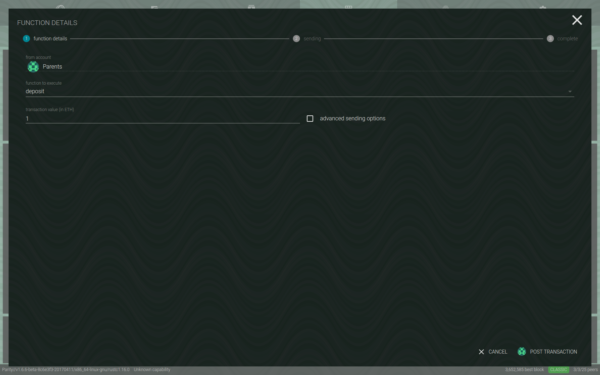The width and height of the screenshot is (600, 375).
Task: Click the advanced sending options label
Action: click(x=352, y=119)
